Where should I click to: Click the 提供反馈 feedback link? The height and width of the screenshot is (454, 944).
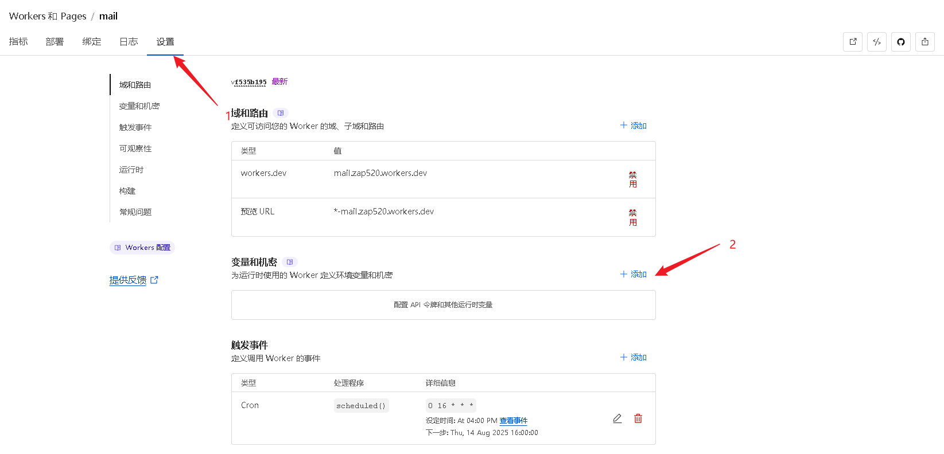coord(128,280)
